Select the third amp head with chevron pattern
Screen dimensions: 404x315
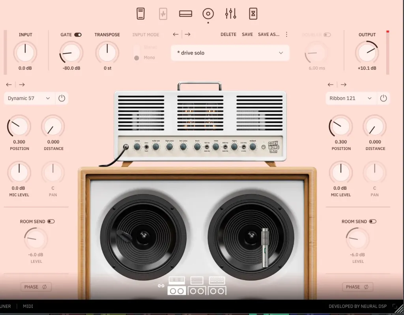point(217,281)
